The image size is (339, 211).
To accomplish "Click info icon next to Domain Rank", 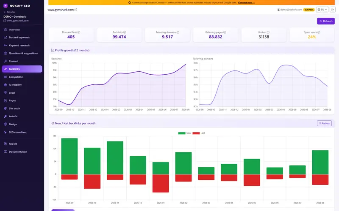I will [79, 32].
